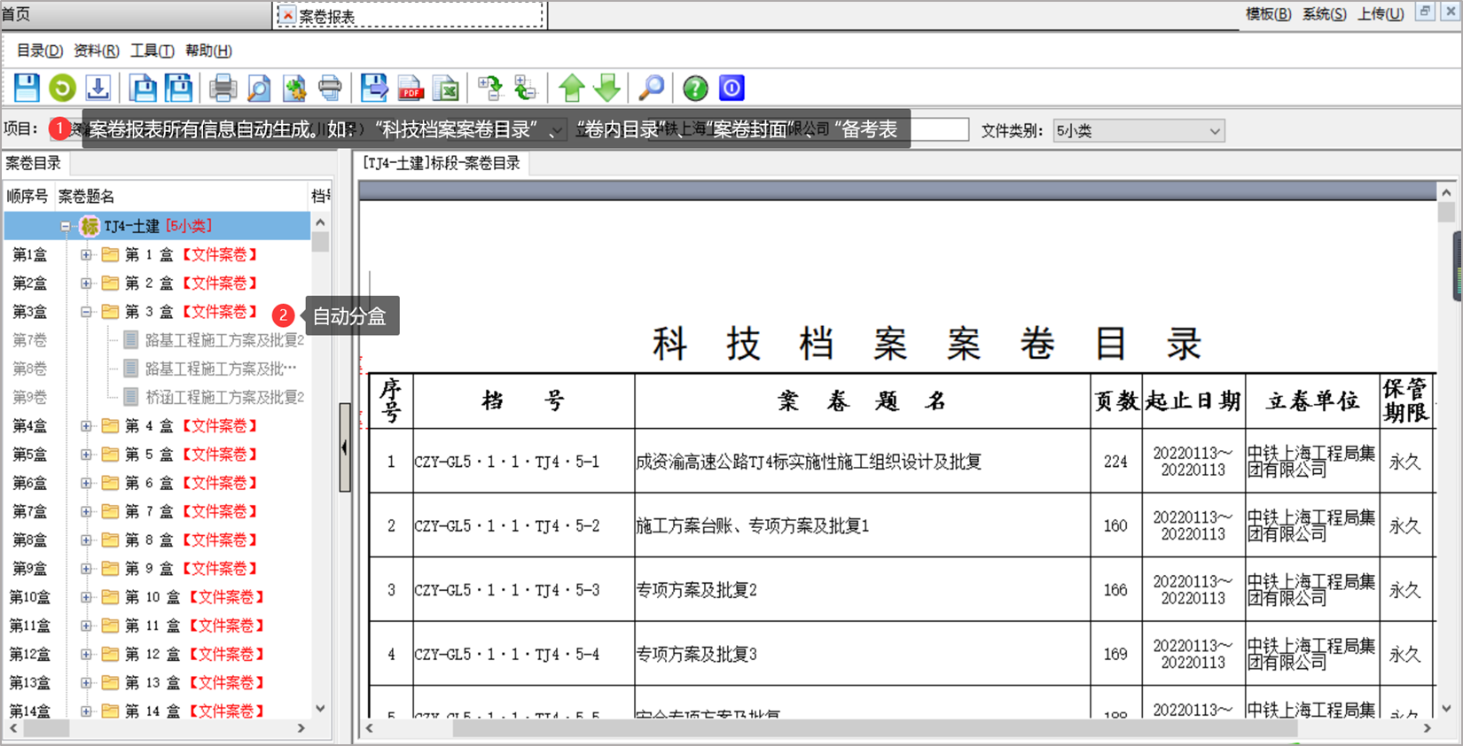
Task: Click the magnifier Search toolbar icon
Action: point(652,88)
